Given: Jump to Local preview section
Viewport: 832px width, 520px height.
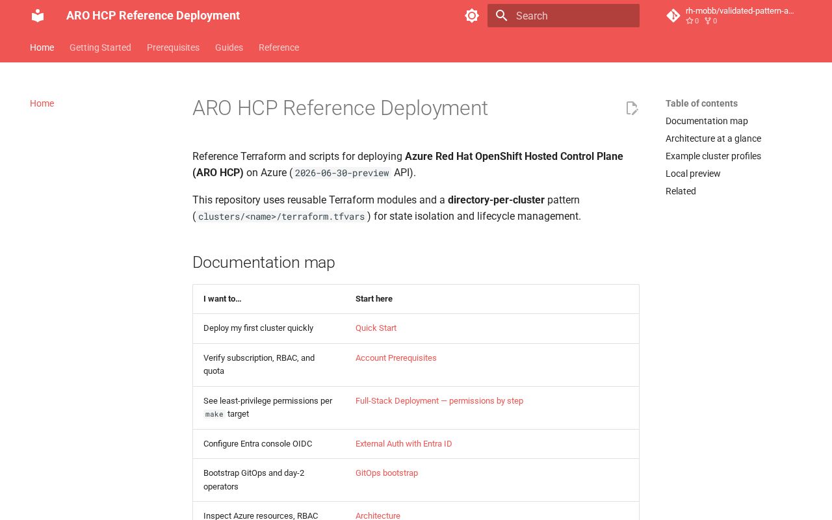Looking at the screenshot, I should (693, 174).
